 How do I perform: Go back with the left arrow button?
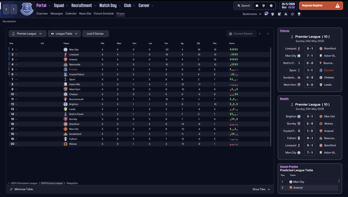tap(6, 9)
